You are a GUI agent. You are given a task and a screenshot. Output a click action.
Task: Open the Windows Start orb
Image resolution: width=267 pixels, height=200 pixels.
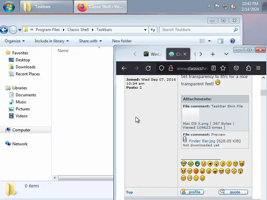click(9, 6)
